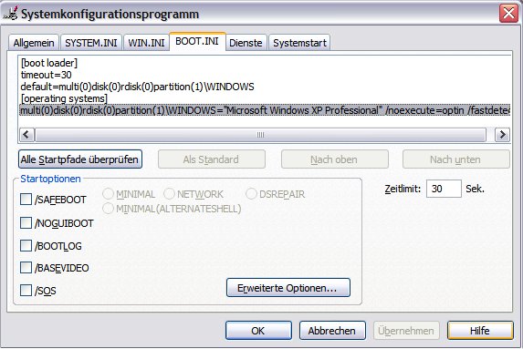
Task: Click the Übernehmen button
Action: coord(406,331)
